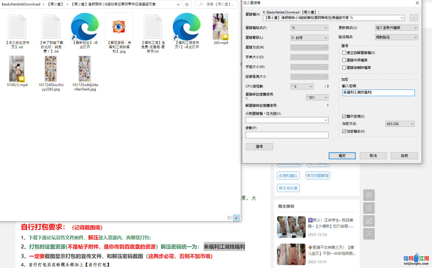Enable the 建立自解壓縮檔 checkbox
Image resolution: width=432 pixels, height=268 pixels.
pos(344,53)
